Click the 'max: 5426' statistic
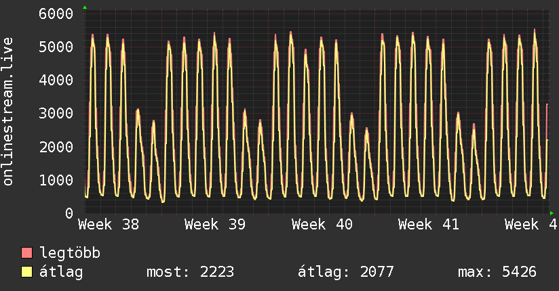The height and width of the screenshot is (291, 559). (x=497, y=272)
